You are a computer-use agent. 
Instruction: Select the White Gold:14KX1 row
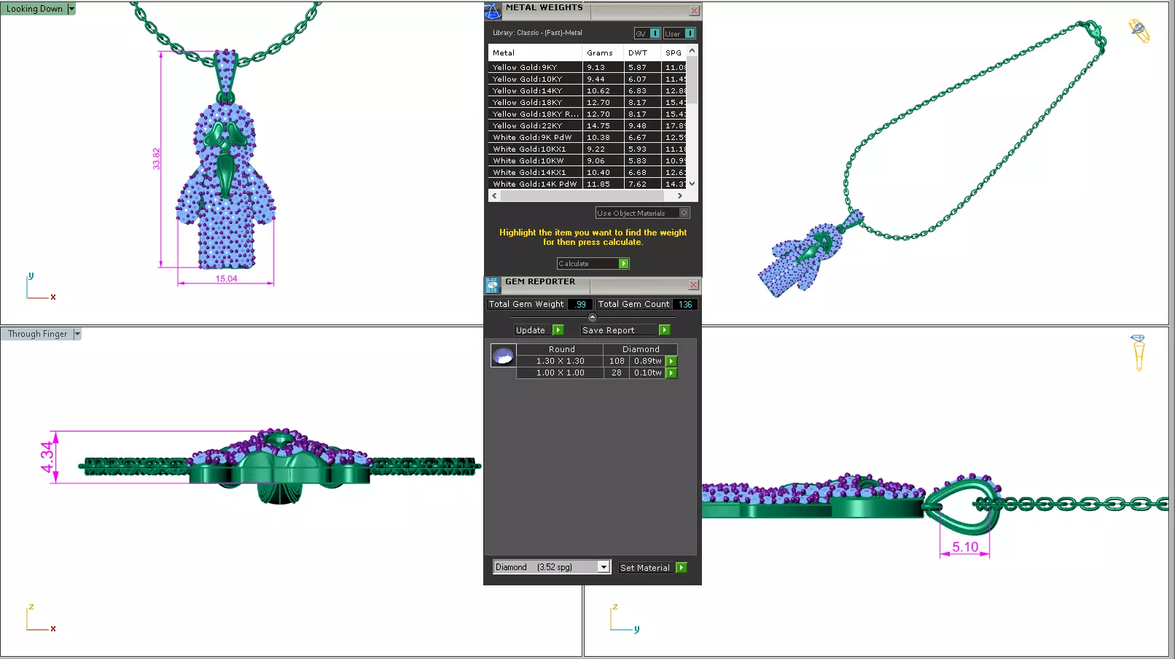click(x=587, y=172)
